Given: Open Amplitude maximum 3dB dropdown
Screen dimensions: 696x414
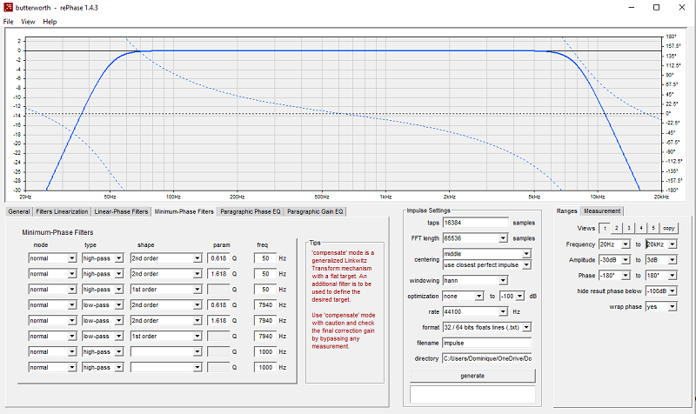Looking at the screenshot, I should click(x=672, y=260).
